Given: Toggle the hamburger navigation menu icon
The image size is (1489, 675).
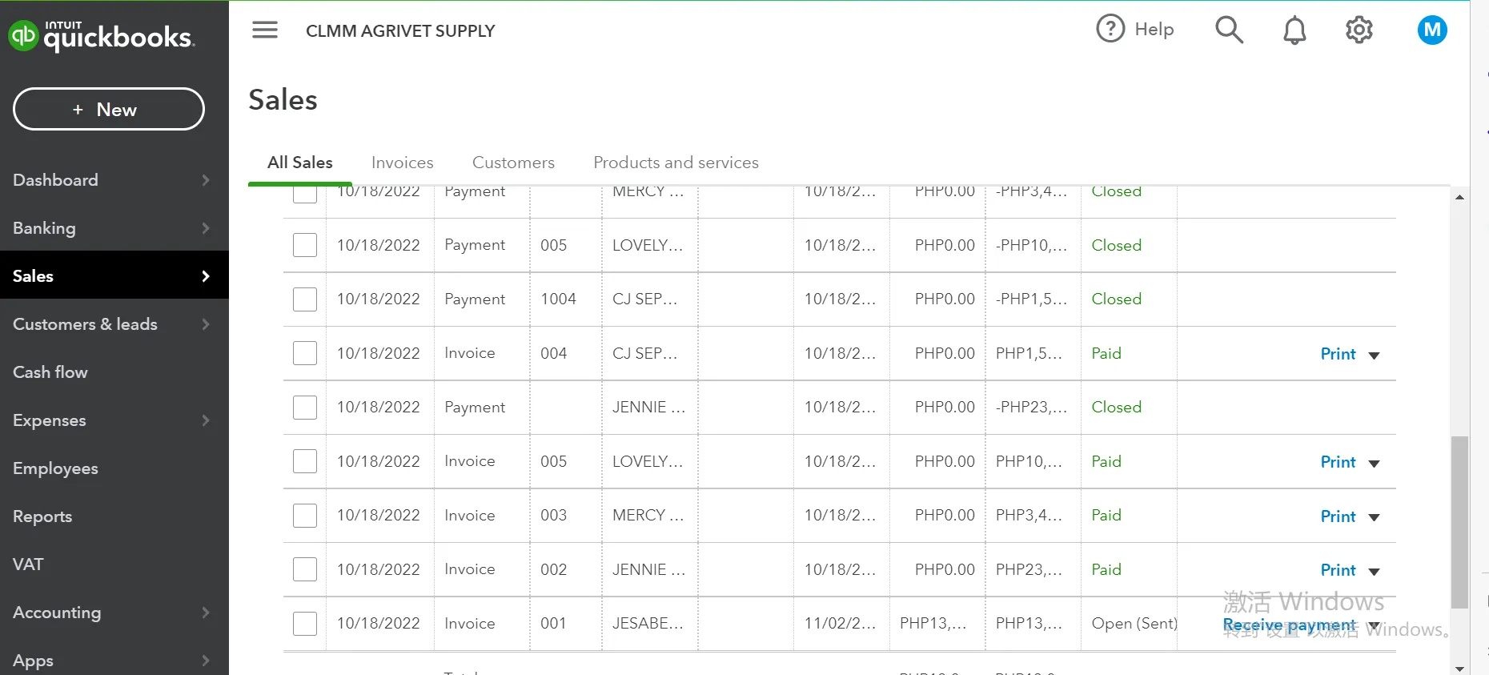Looking at the screenshot, I should point(265,30).
